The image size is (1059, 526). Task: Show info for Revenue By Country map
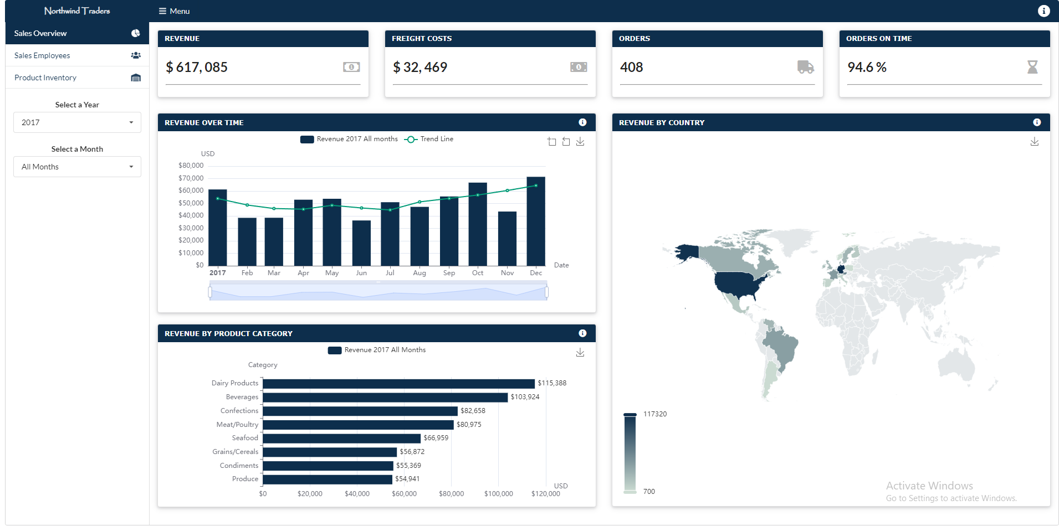click(1037, 122)
